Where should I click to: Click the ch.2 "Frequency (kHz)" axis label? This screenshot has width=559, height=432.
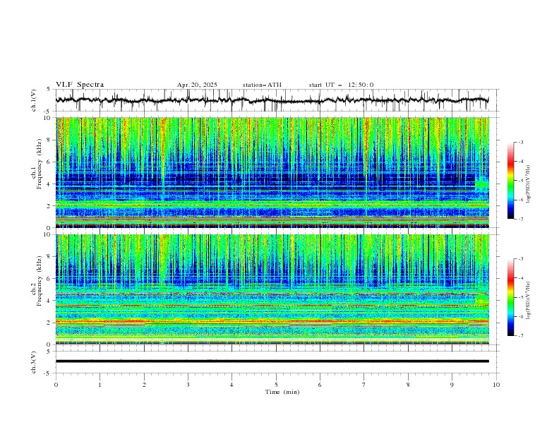[40, 281]
